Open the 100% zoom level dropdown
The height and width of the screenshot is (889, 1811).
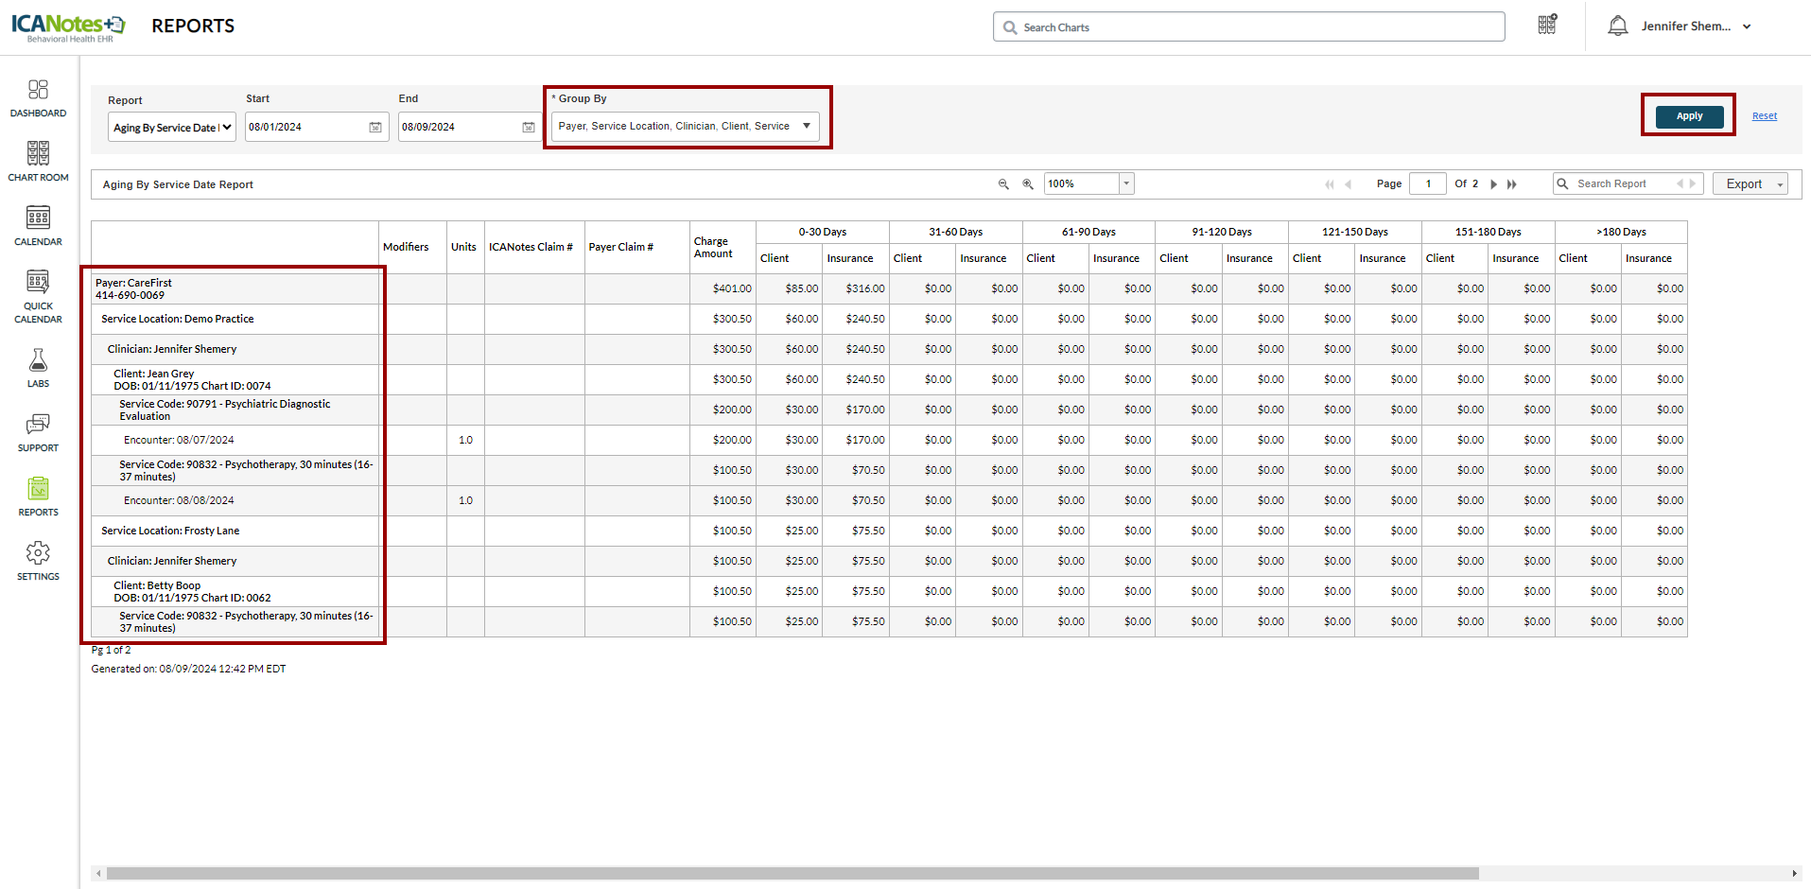[1126, 184]
